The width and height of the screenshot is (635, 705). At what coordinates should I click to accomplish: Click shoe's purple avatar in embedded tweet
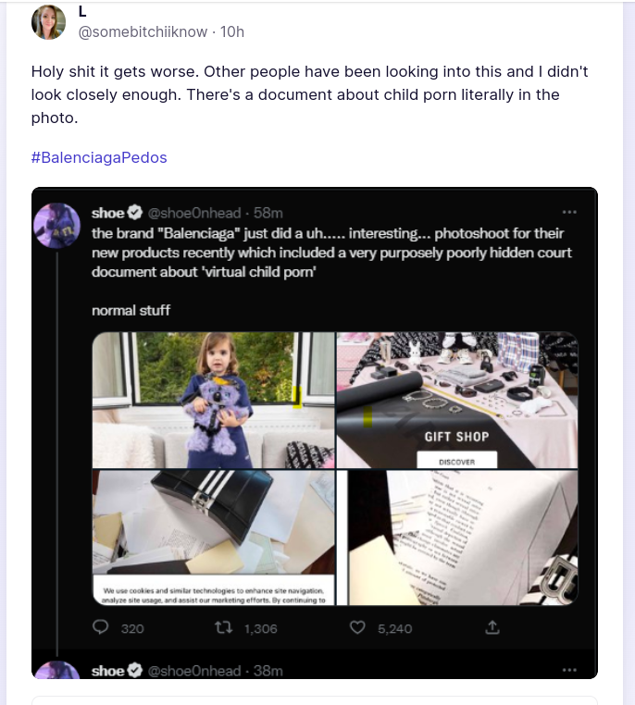[x=57, y=226]
